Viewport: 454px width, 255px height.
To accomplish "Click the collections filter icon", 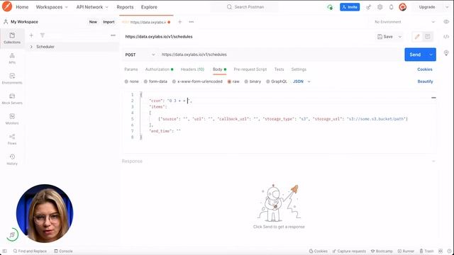I will 43,35.
